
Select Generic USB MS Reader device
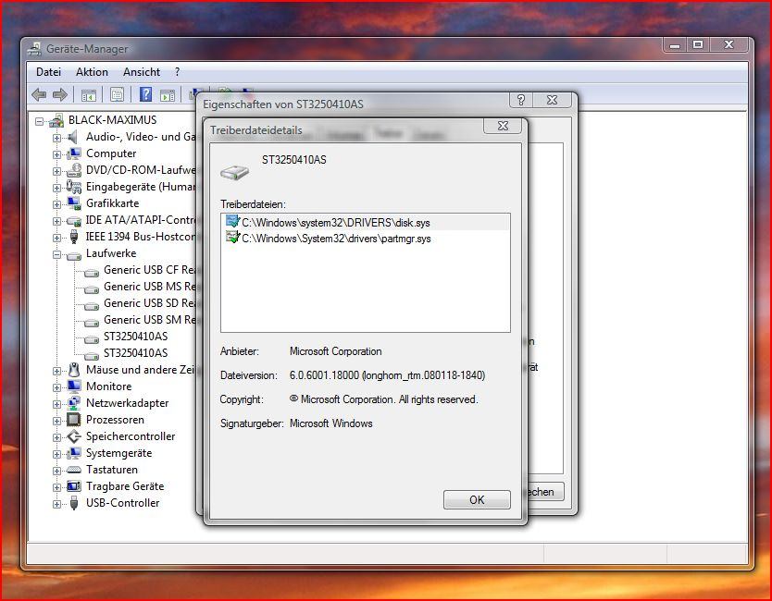(x=150, y=287)
